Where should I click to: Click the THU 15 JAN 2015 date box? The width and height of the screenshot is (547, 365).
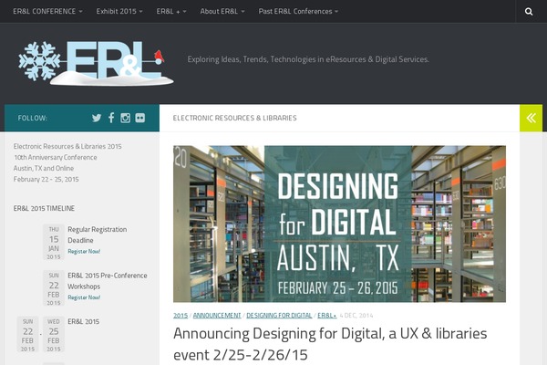pos(54,242)
